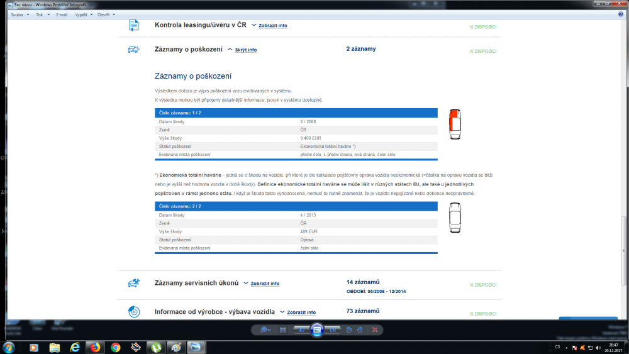Click the E-mail toolbar item
The height and width of the screenshot is (354, 629).
click(x=62, y=14)
